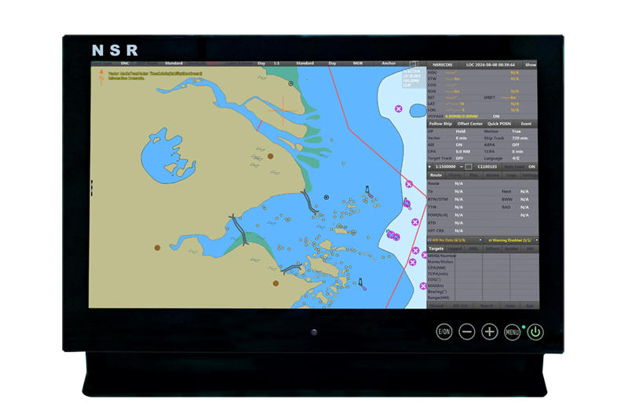
Task: Click the Follow Ship button
Action: tap(440, 124)
